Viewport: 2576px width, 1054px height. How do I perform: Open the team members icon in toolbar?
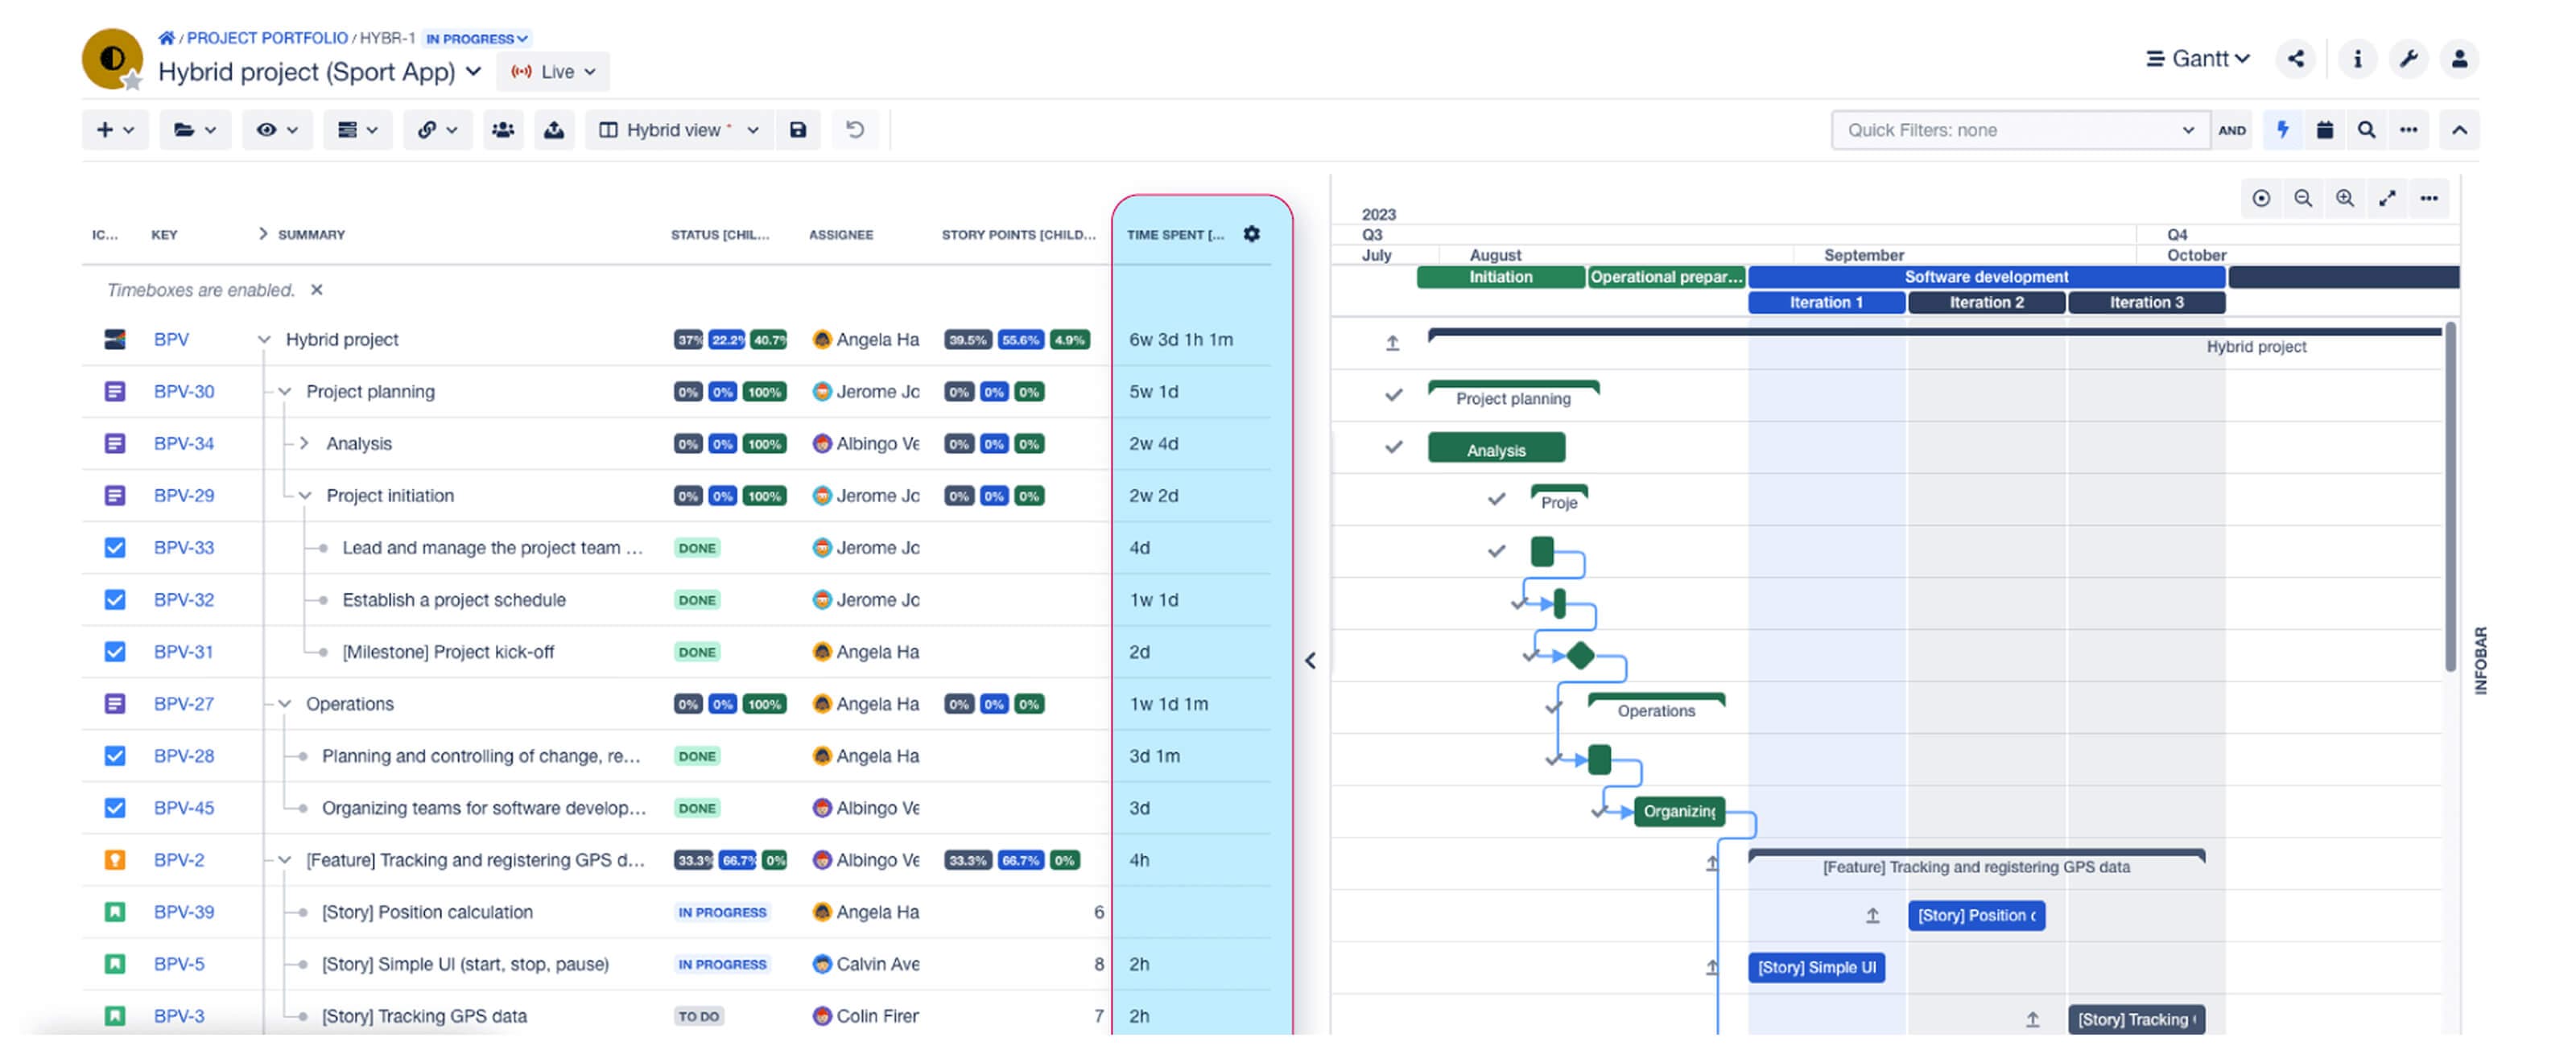[503, 130]
